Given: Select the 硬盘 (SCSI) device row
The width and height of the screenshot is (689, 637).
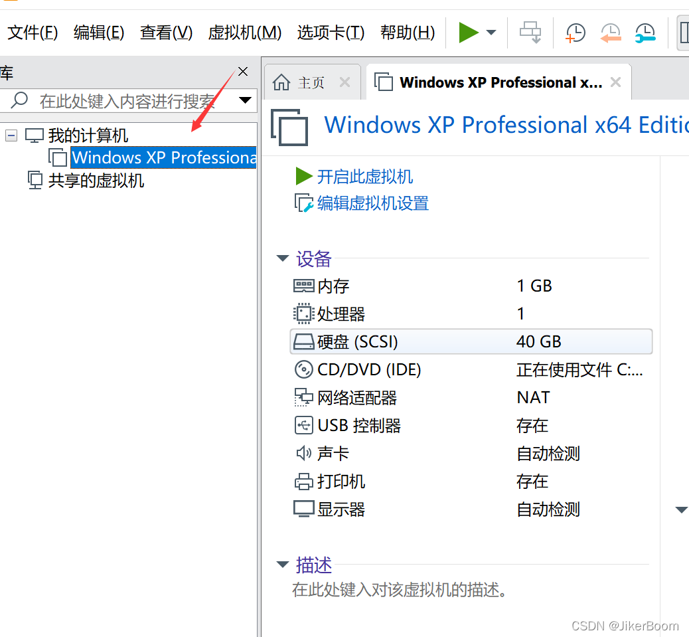Looking at the screenshot, I should tap(471, 341).
